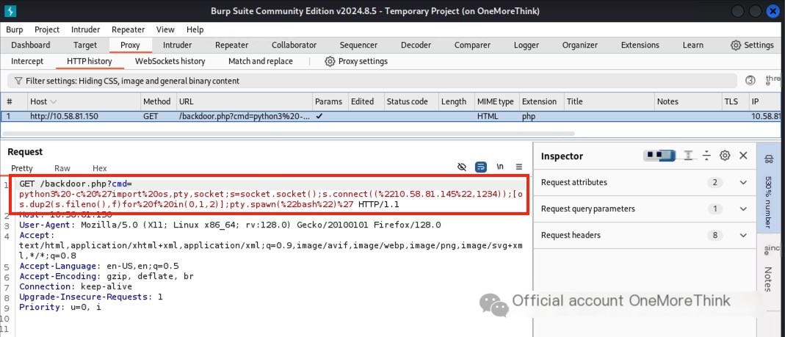Click the Filter settings bar
785x337 pixels.
coord(372,81)
